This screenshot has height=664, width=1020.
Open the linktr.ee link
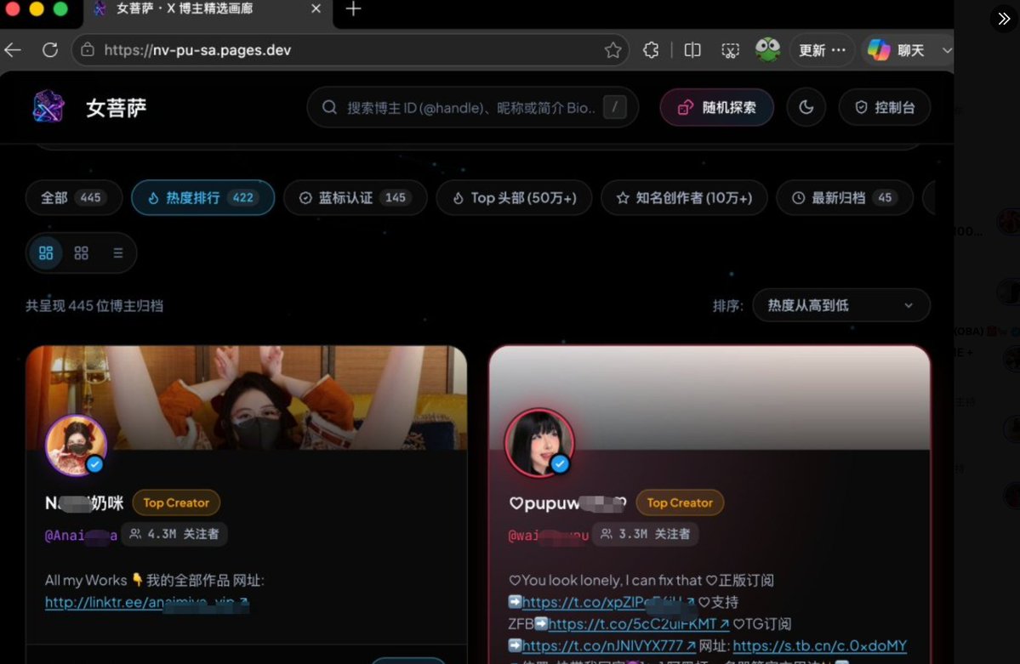pyautogui.click(x=146, y=602)
